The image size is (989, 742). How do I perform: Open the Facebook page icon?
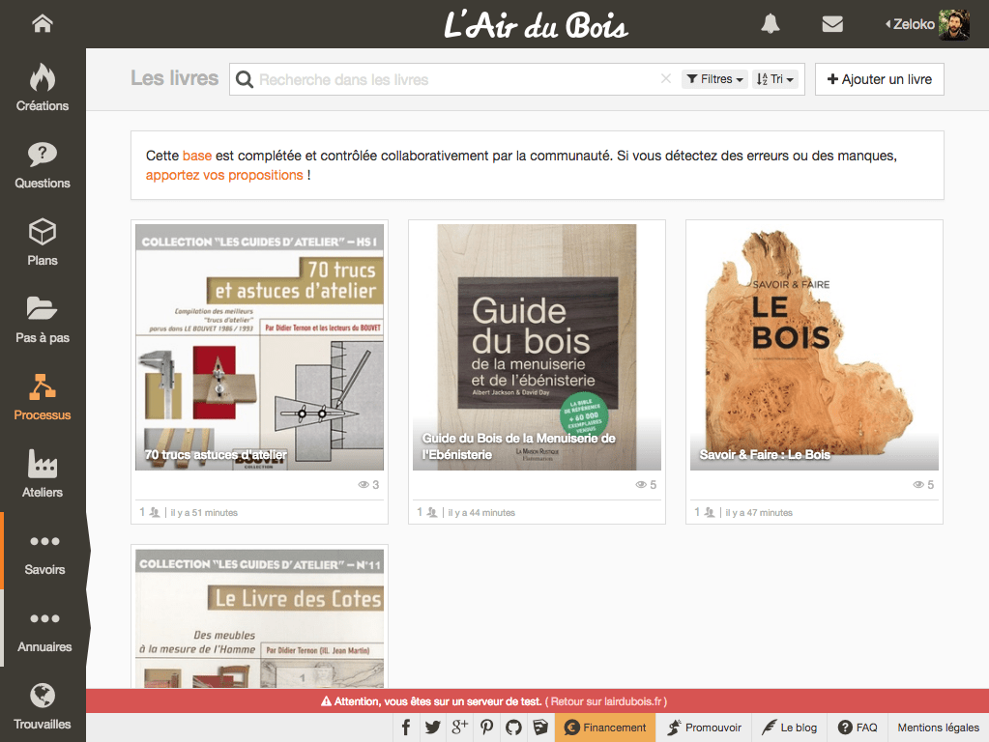(406, 728)
